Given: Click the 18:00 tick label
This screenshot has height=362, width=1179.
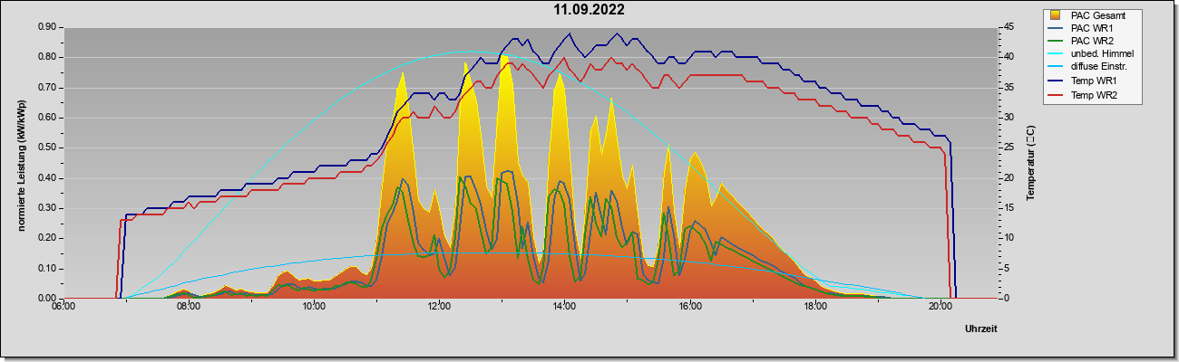Looking at the screenshot, I should click(x=815, y=307).
